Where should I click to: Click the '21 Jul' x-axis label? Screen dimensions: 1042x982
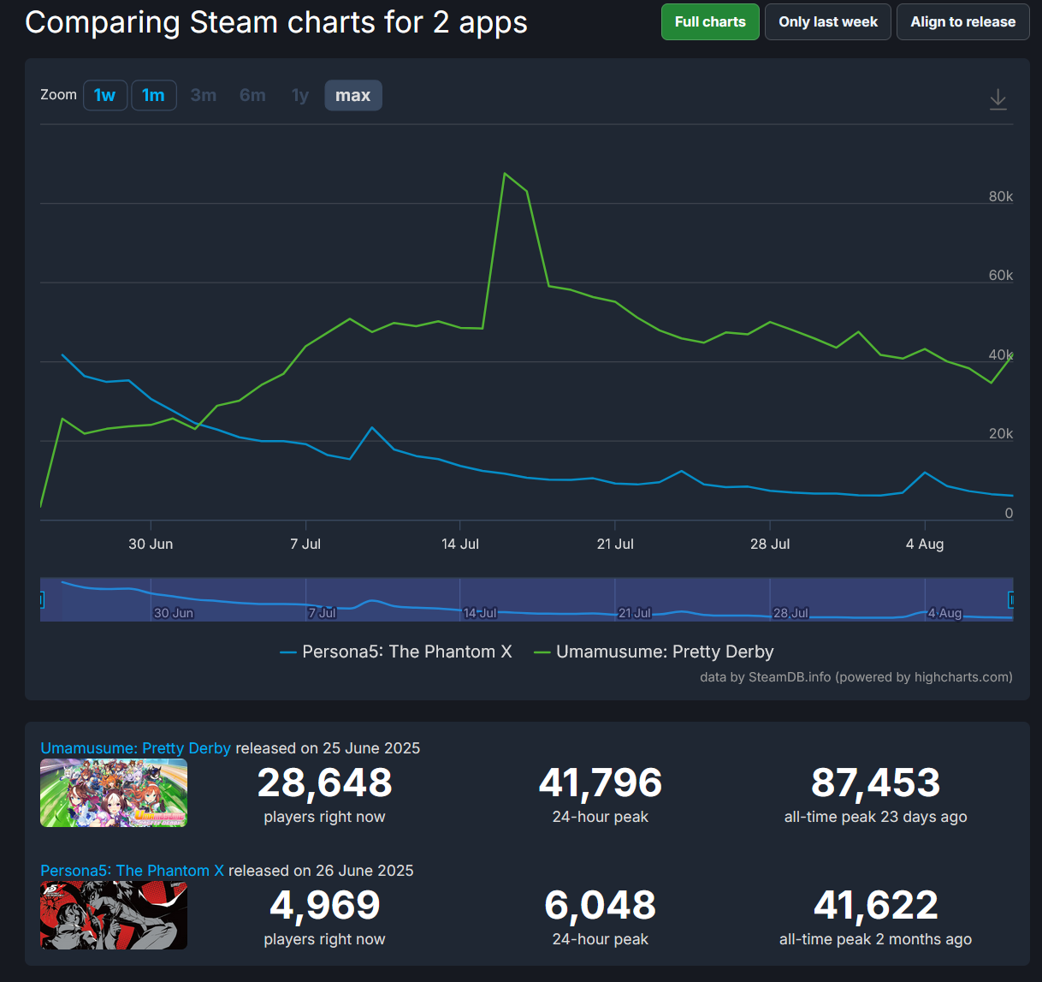coord(615,544)
